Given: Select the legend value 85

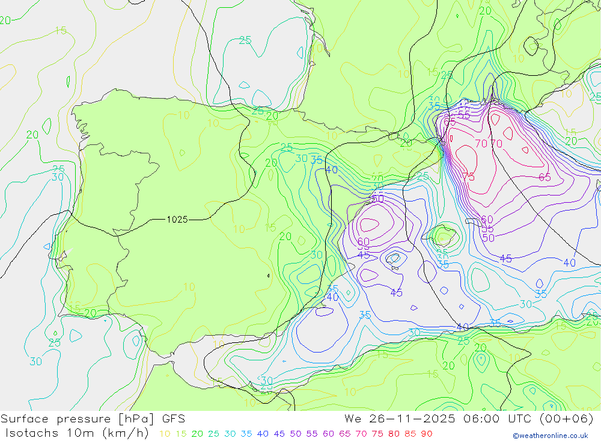Looking at the screenshot, I should pos(410,434).
